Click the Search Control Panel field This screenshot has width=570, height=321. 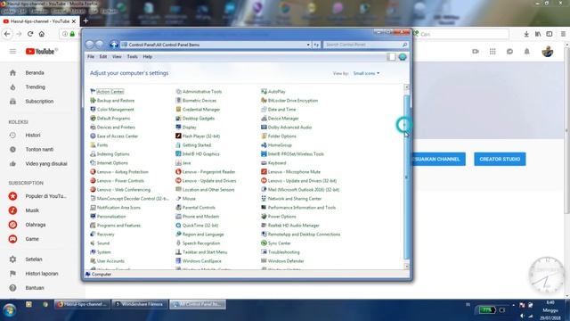[x=366, y=45]
